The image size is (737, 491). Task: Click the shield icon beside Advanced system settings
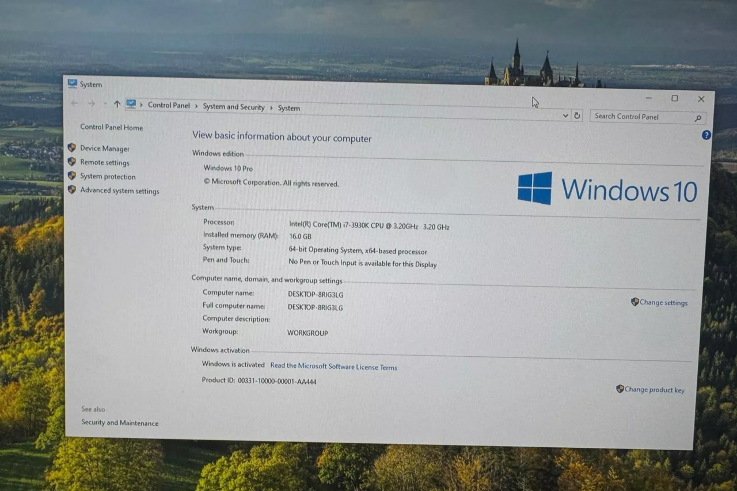[x=71, y=189]
